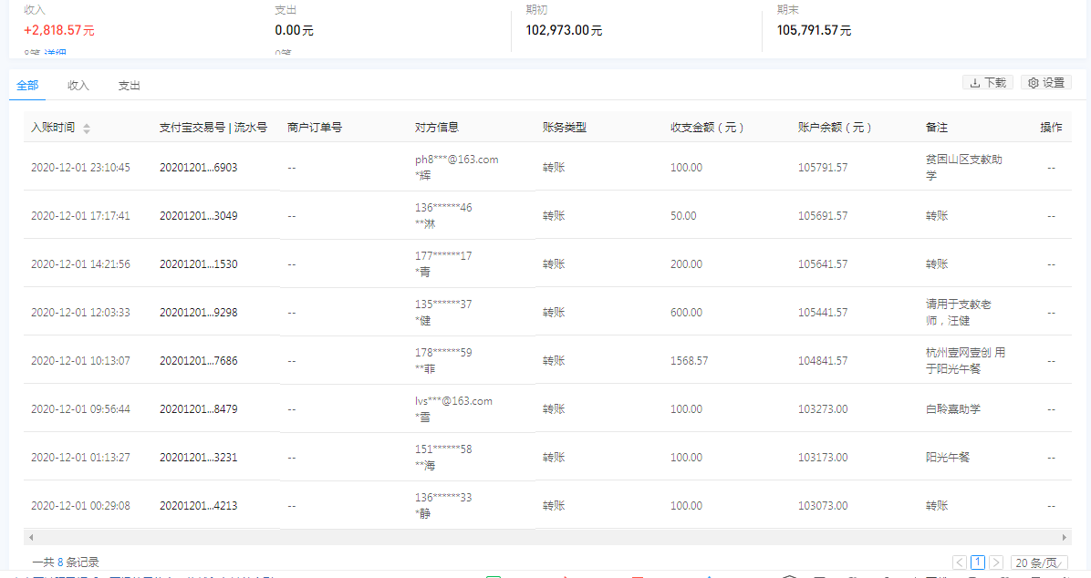Click the download icon on the 下载 button
Screen dimensions: 1091x578
point(975,81)
